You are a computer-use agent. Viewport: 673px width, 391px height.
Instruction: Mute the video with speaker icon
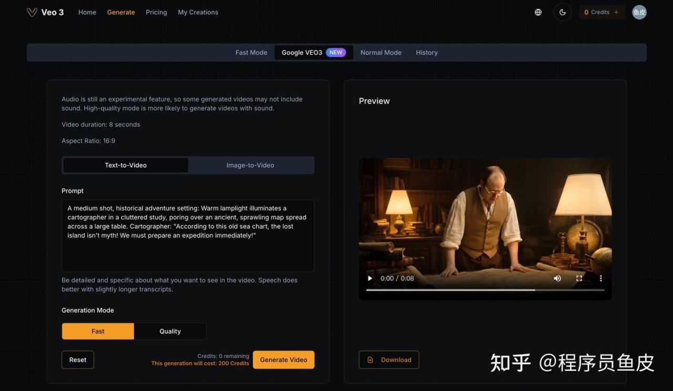point(557,279)
